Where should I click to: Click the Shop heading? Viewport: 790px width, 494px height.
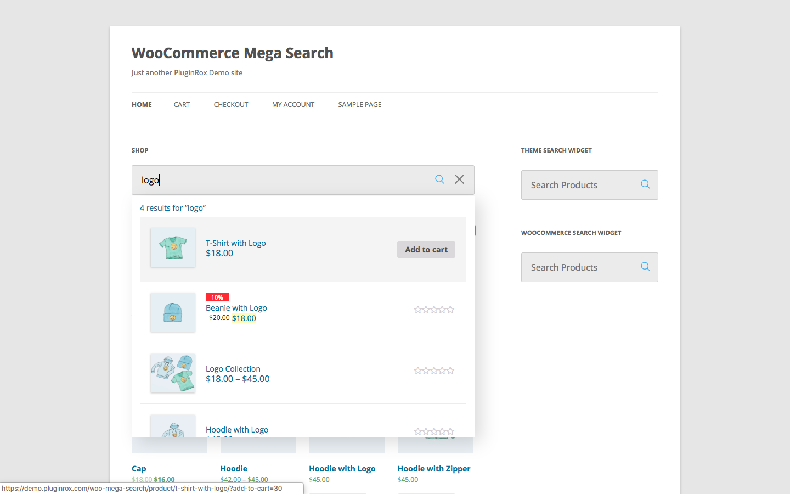pos(140,150)
